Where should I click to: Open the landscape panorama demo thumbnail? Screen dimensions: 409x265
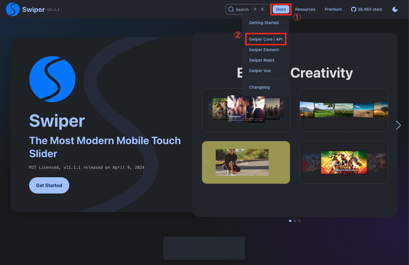tap(344, 110)
